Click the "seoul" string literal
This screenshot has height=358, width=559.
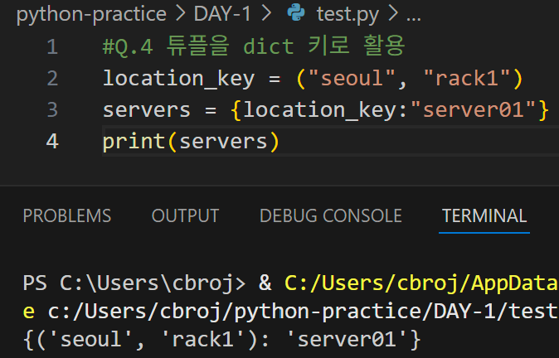click(352, 79)
